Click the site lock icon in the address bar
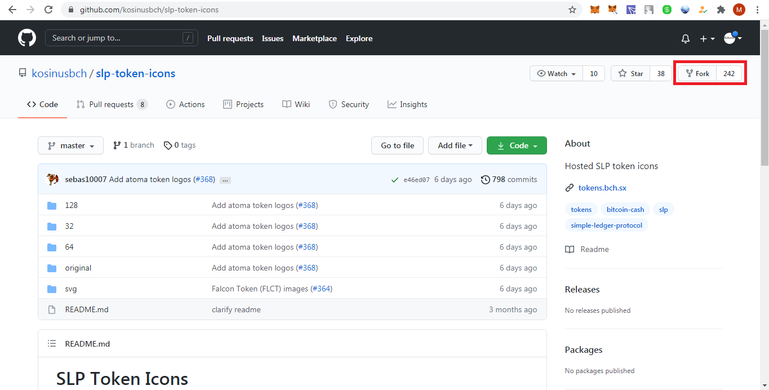769x390 pixels. 71,10
